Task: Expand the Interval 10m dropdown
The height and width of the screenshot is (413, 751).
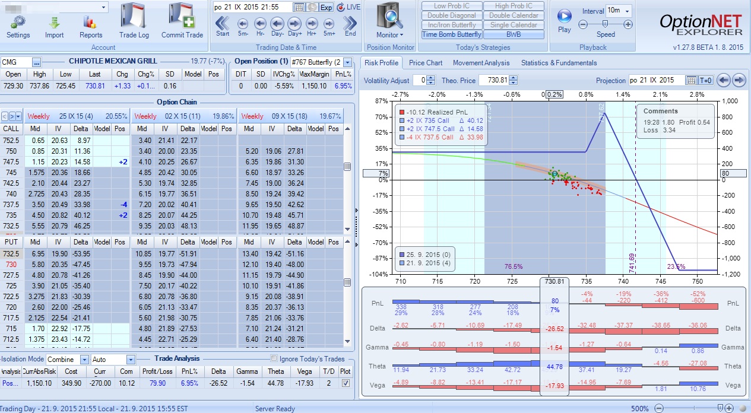Action: click(x=628, y=11)
